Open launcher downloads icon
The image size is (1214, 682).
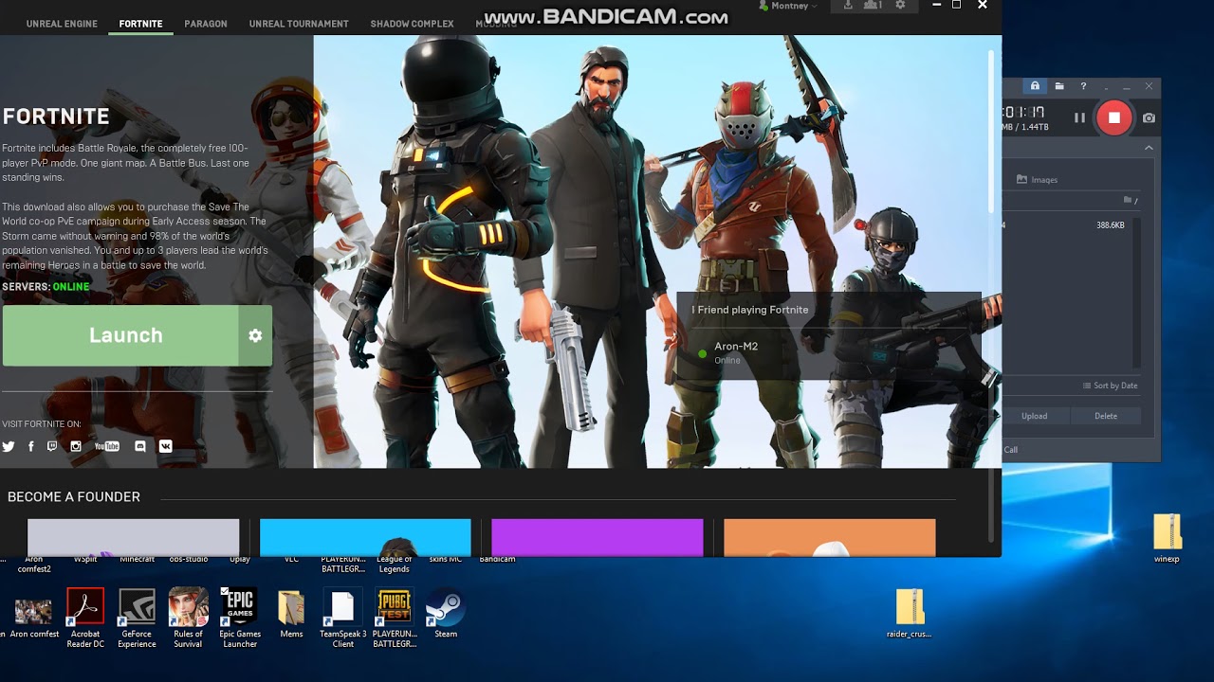pyautogui.click(x=848, y=6)
